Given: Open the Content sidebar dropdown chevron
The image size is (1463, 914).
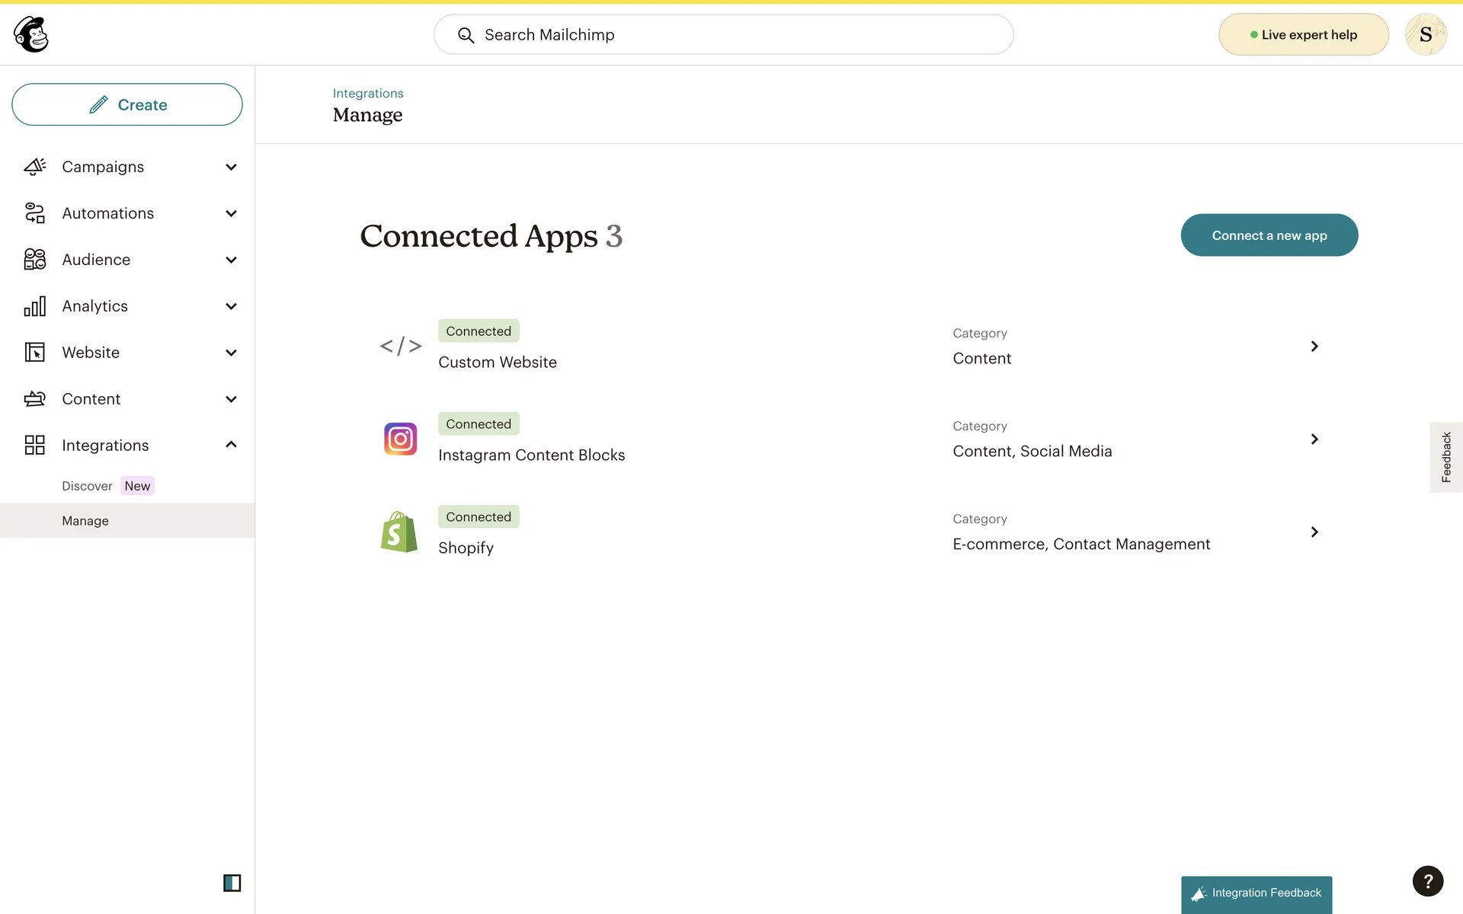Looking at the screenshot, I should (231, 399).
